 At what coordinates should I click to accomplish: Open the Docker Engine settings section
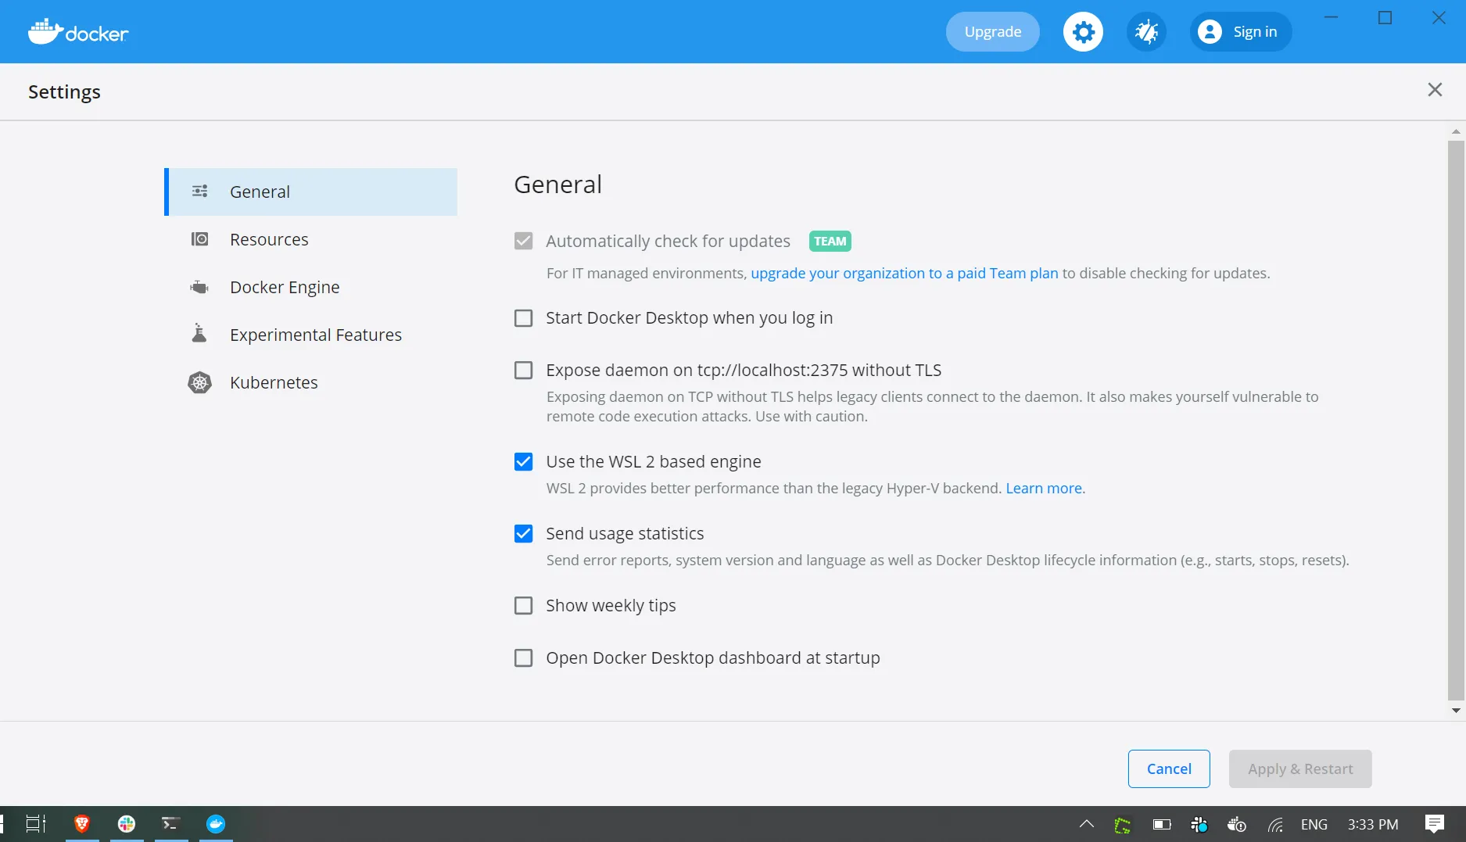(x=311, y=287)
